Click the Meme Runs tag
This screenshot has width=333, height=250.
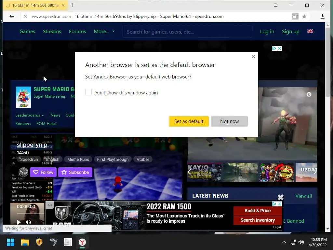pyautogui.click(x=78, y=160)
